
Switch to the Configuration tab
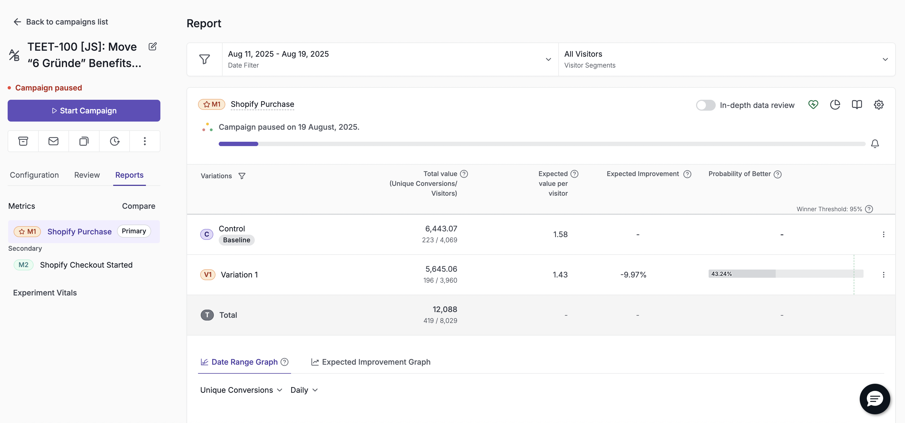click(x=34, y=175)
